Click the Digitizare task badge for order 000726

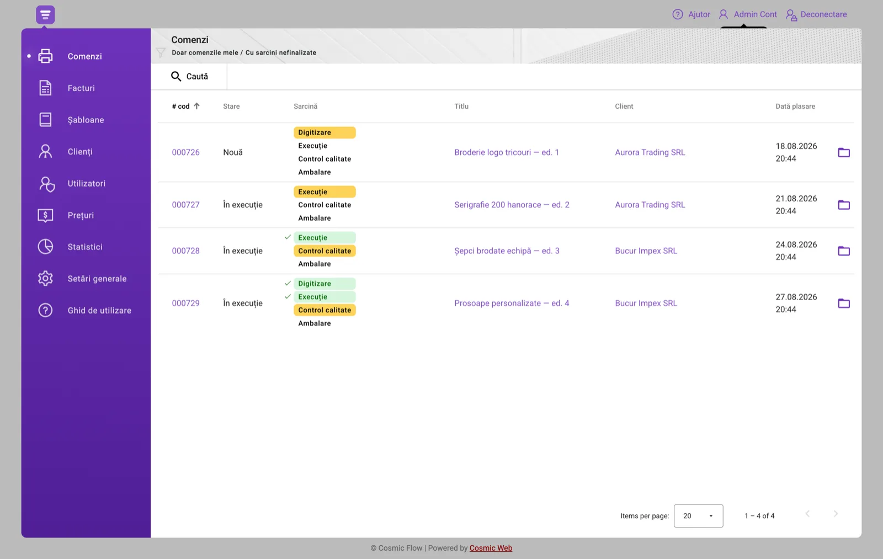pyautogui.click(x=325, y=132)
